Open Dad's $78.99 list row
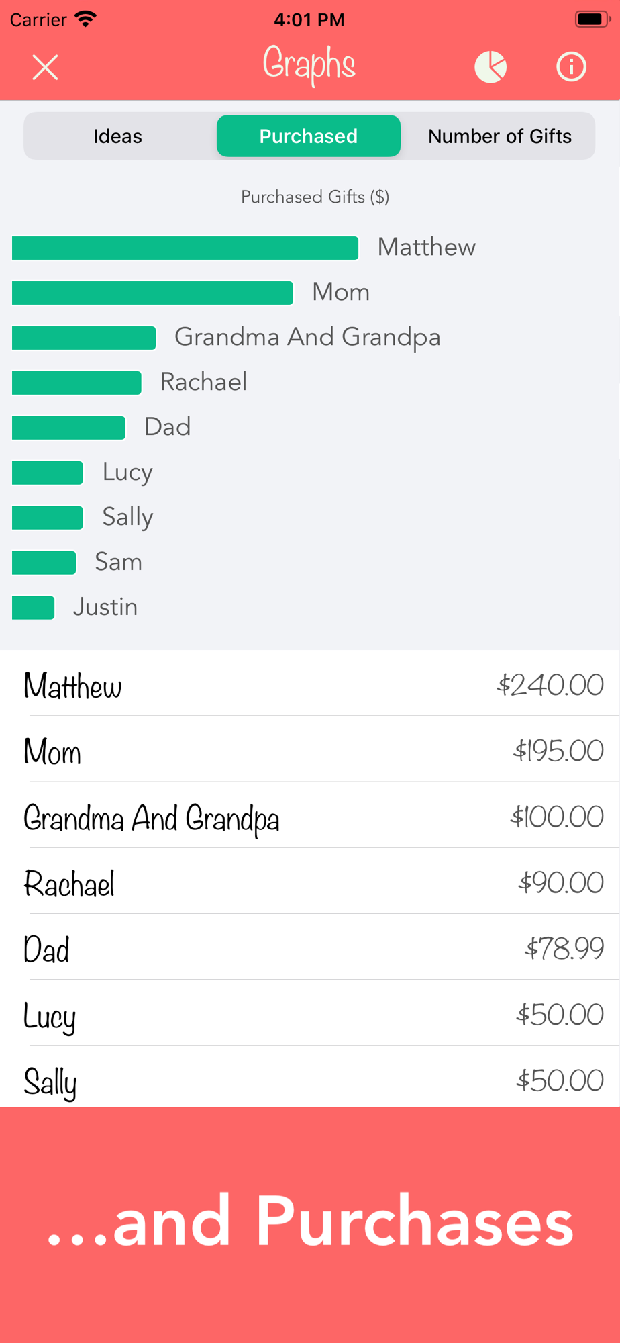Viewport: 620px width, 1343px height. [310, 948]
